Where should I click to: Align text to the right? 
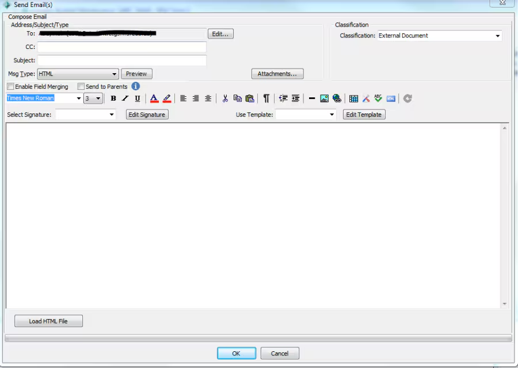click(196, 98)
